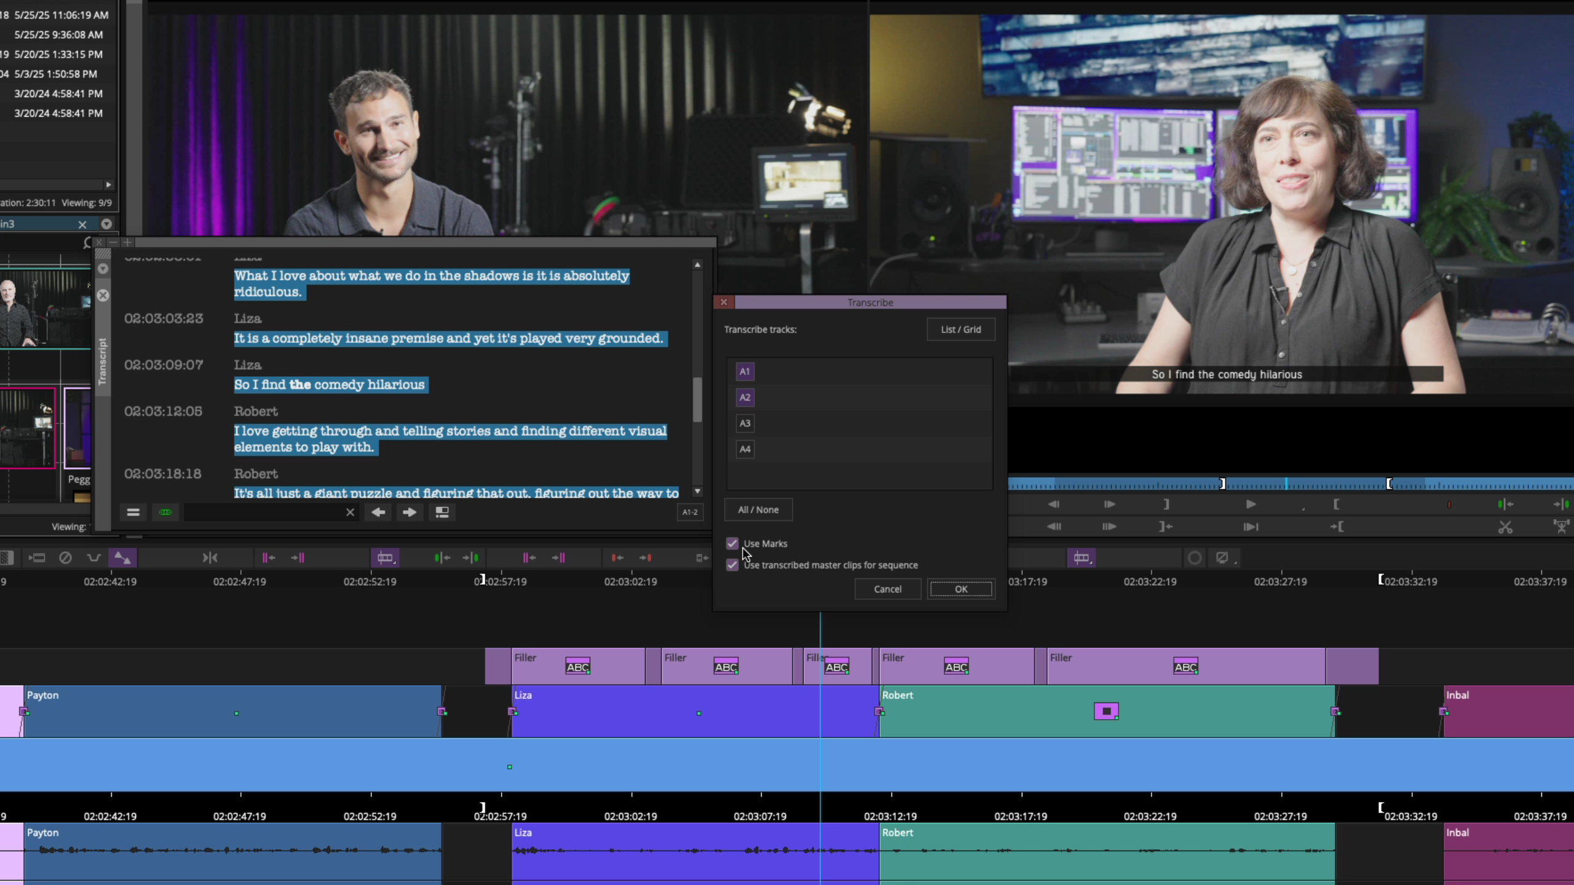Go to the previous transcript search result
Viewport: 1574px width, 885px height.
pos(379,512)
